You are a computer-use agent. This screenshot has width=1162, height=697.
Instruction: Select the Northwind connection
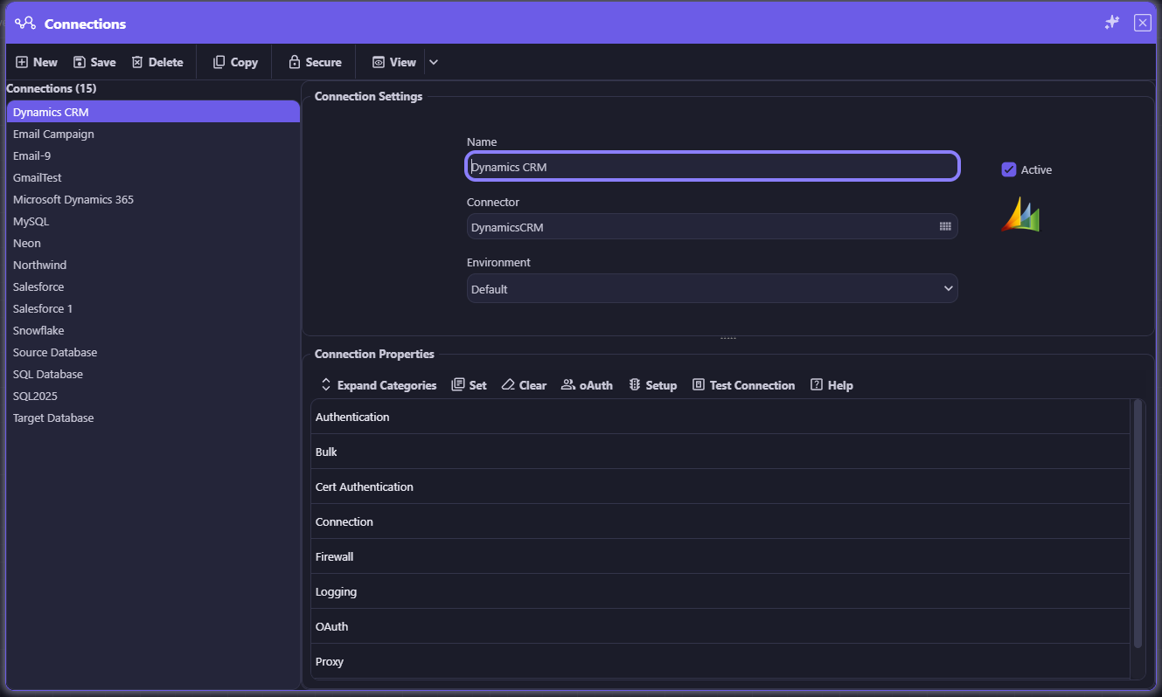pos(153,265)
